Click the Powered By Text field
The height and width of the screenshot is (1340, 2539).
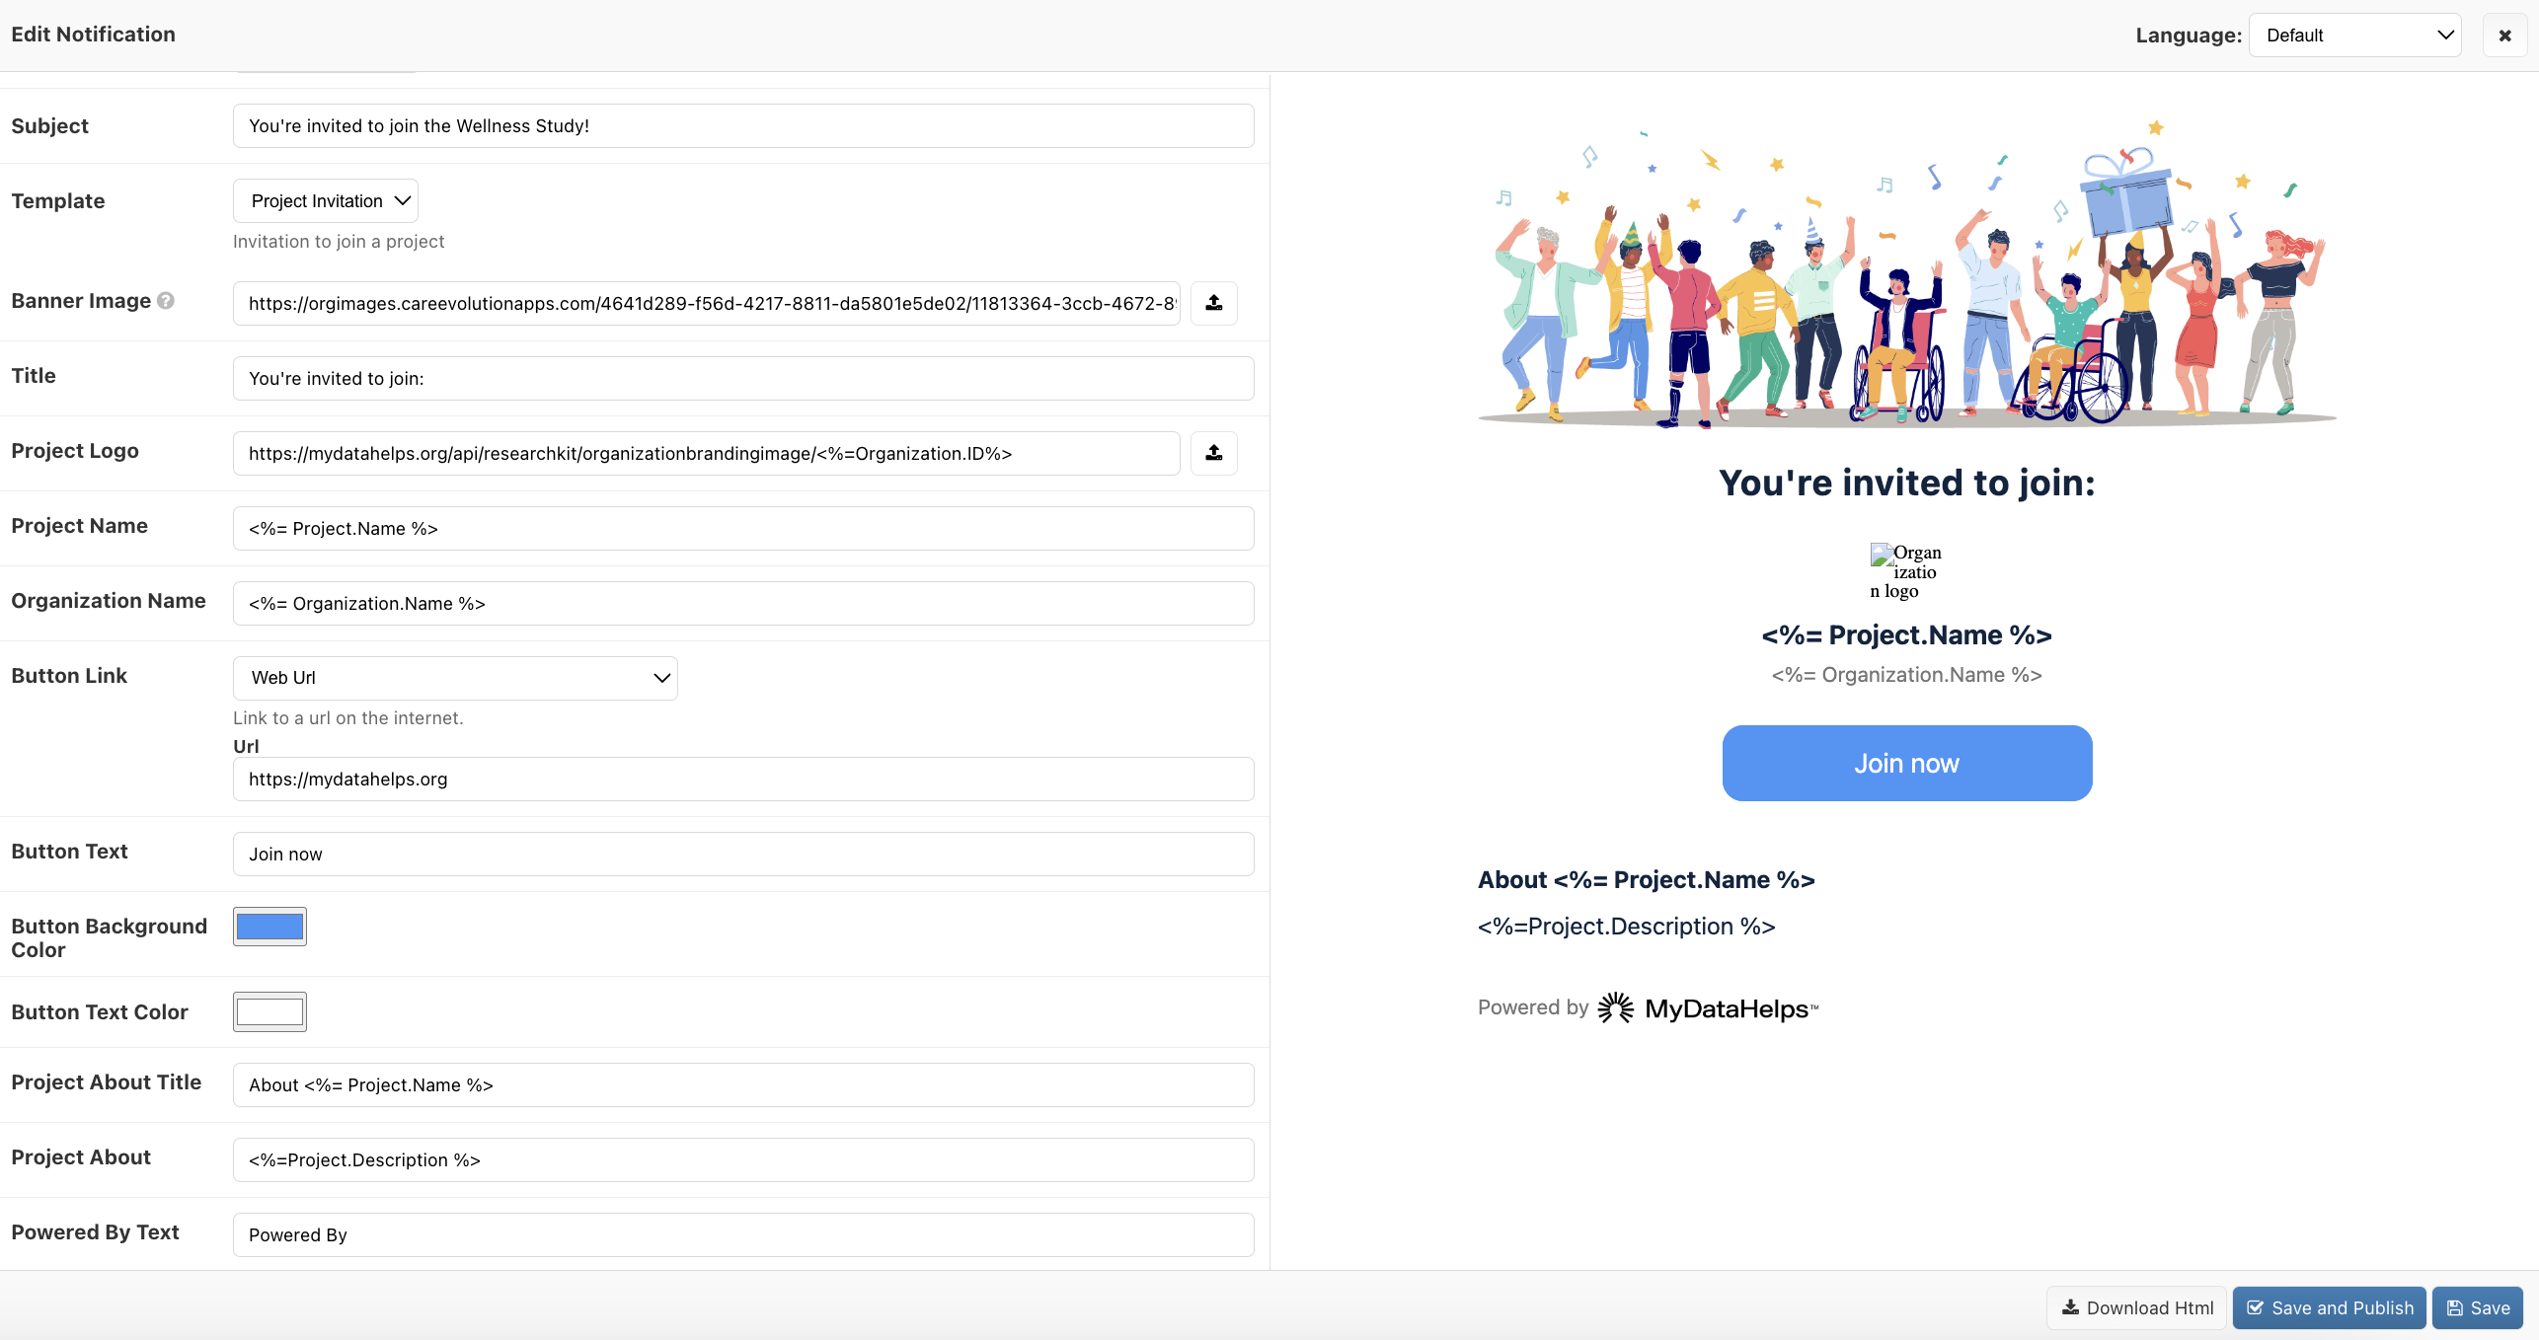point(742,1235)
